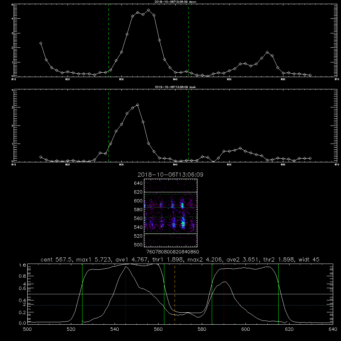Click the right green dashed line in dusk plot
The height and width of the screenshot is (341, 341).
188,125
